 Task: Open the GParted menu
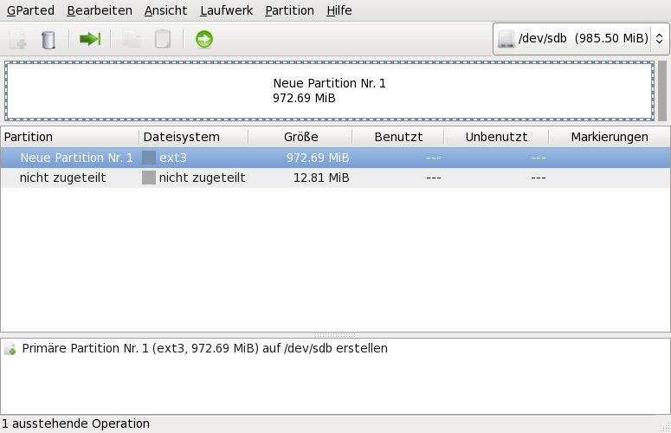coord(30,11)
